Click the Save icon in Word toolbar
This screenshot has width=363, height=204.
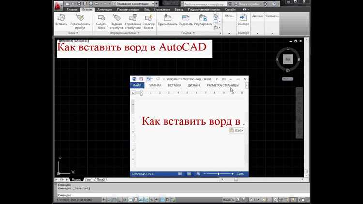(141, 78)
